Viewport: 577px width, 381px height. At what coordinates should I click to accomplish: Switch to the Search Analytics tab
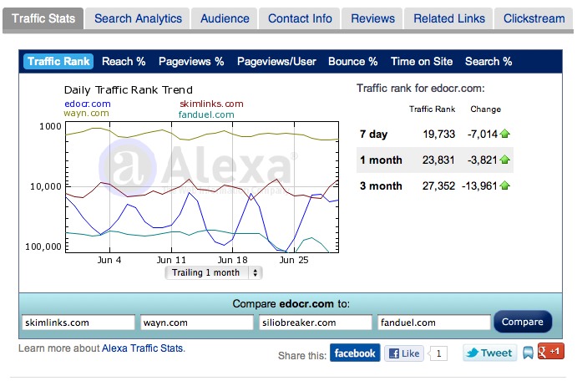pos(138,18)
